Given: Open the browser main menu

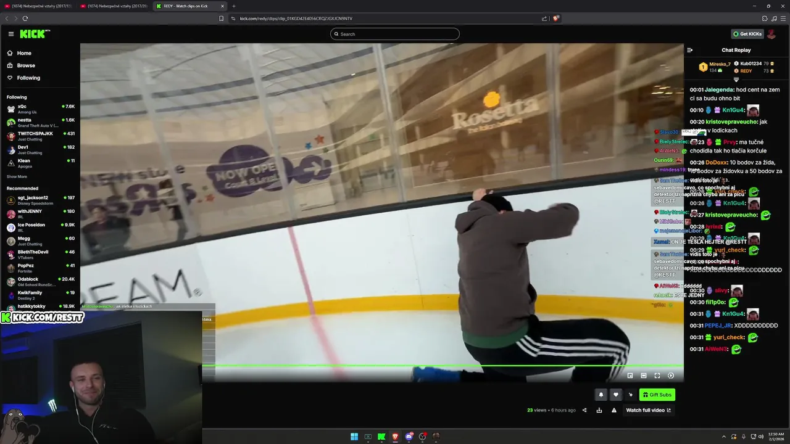Looking at the screenshot, I should click(783, 18).
